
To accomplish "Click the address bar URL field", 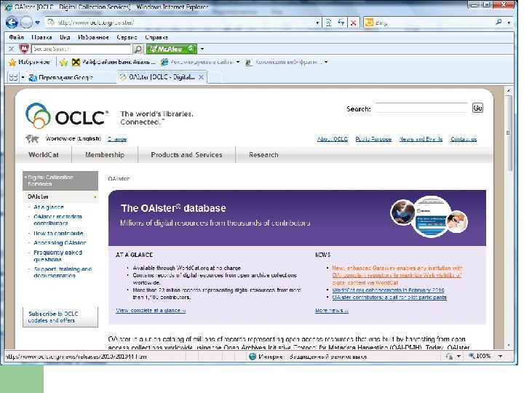I will (180, 23).
